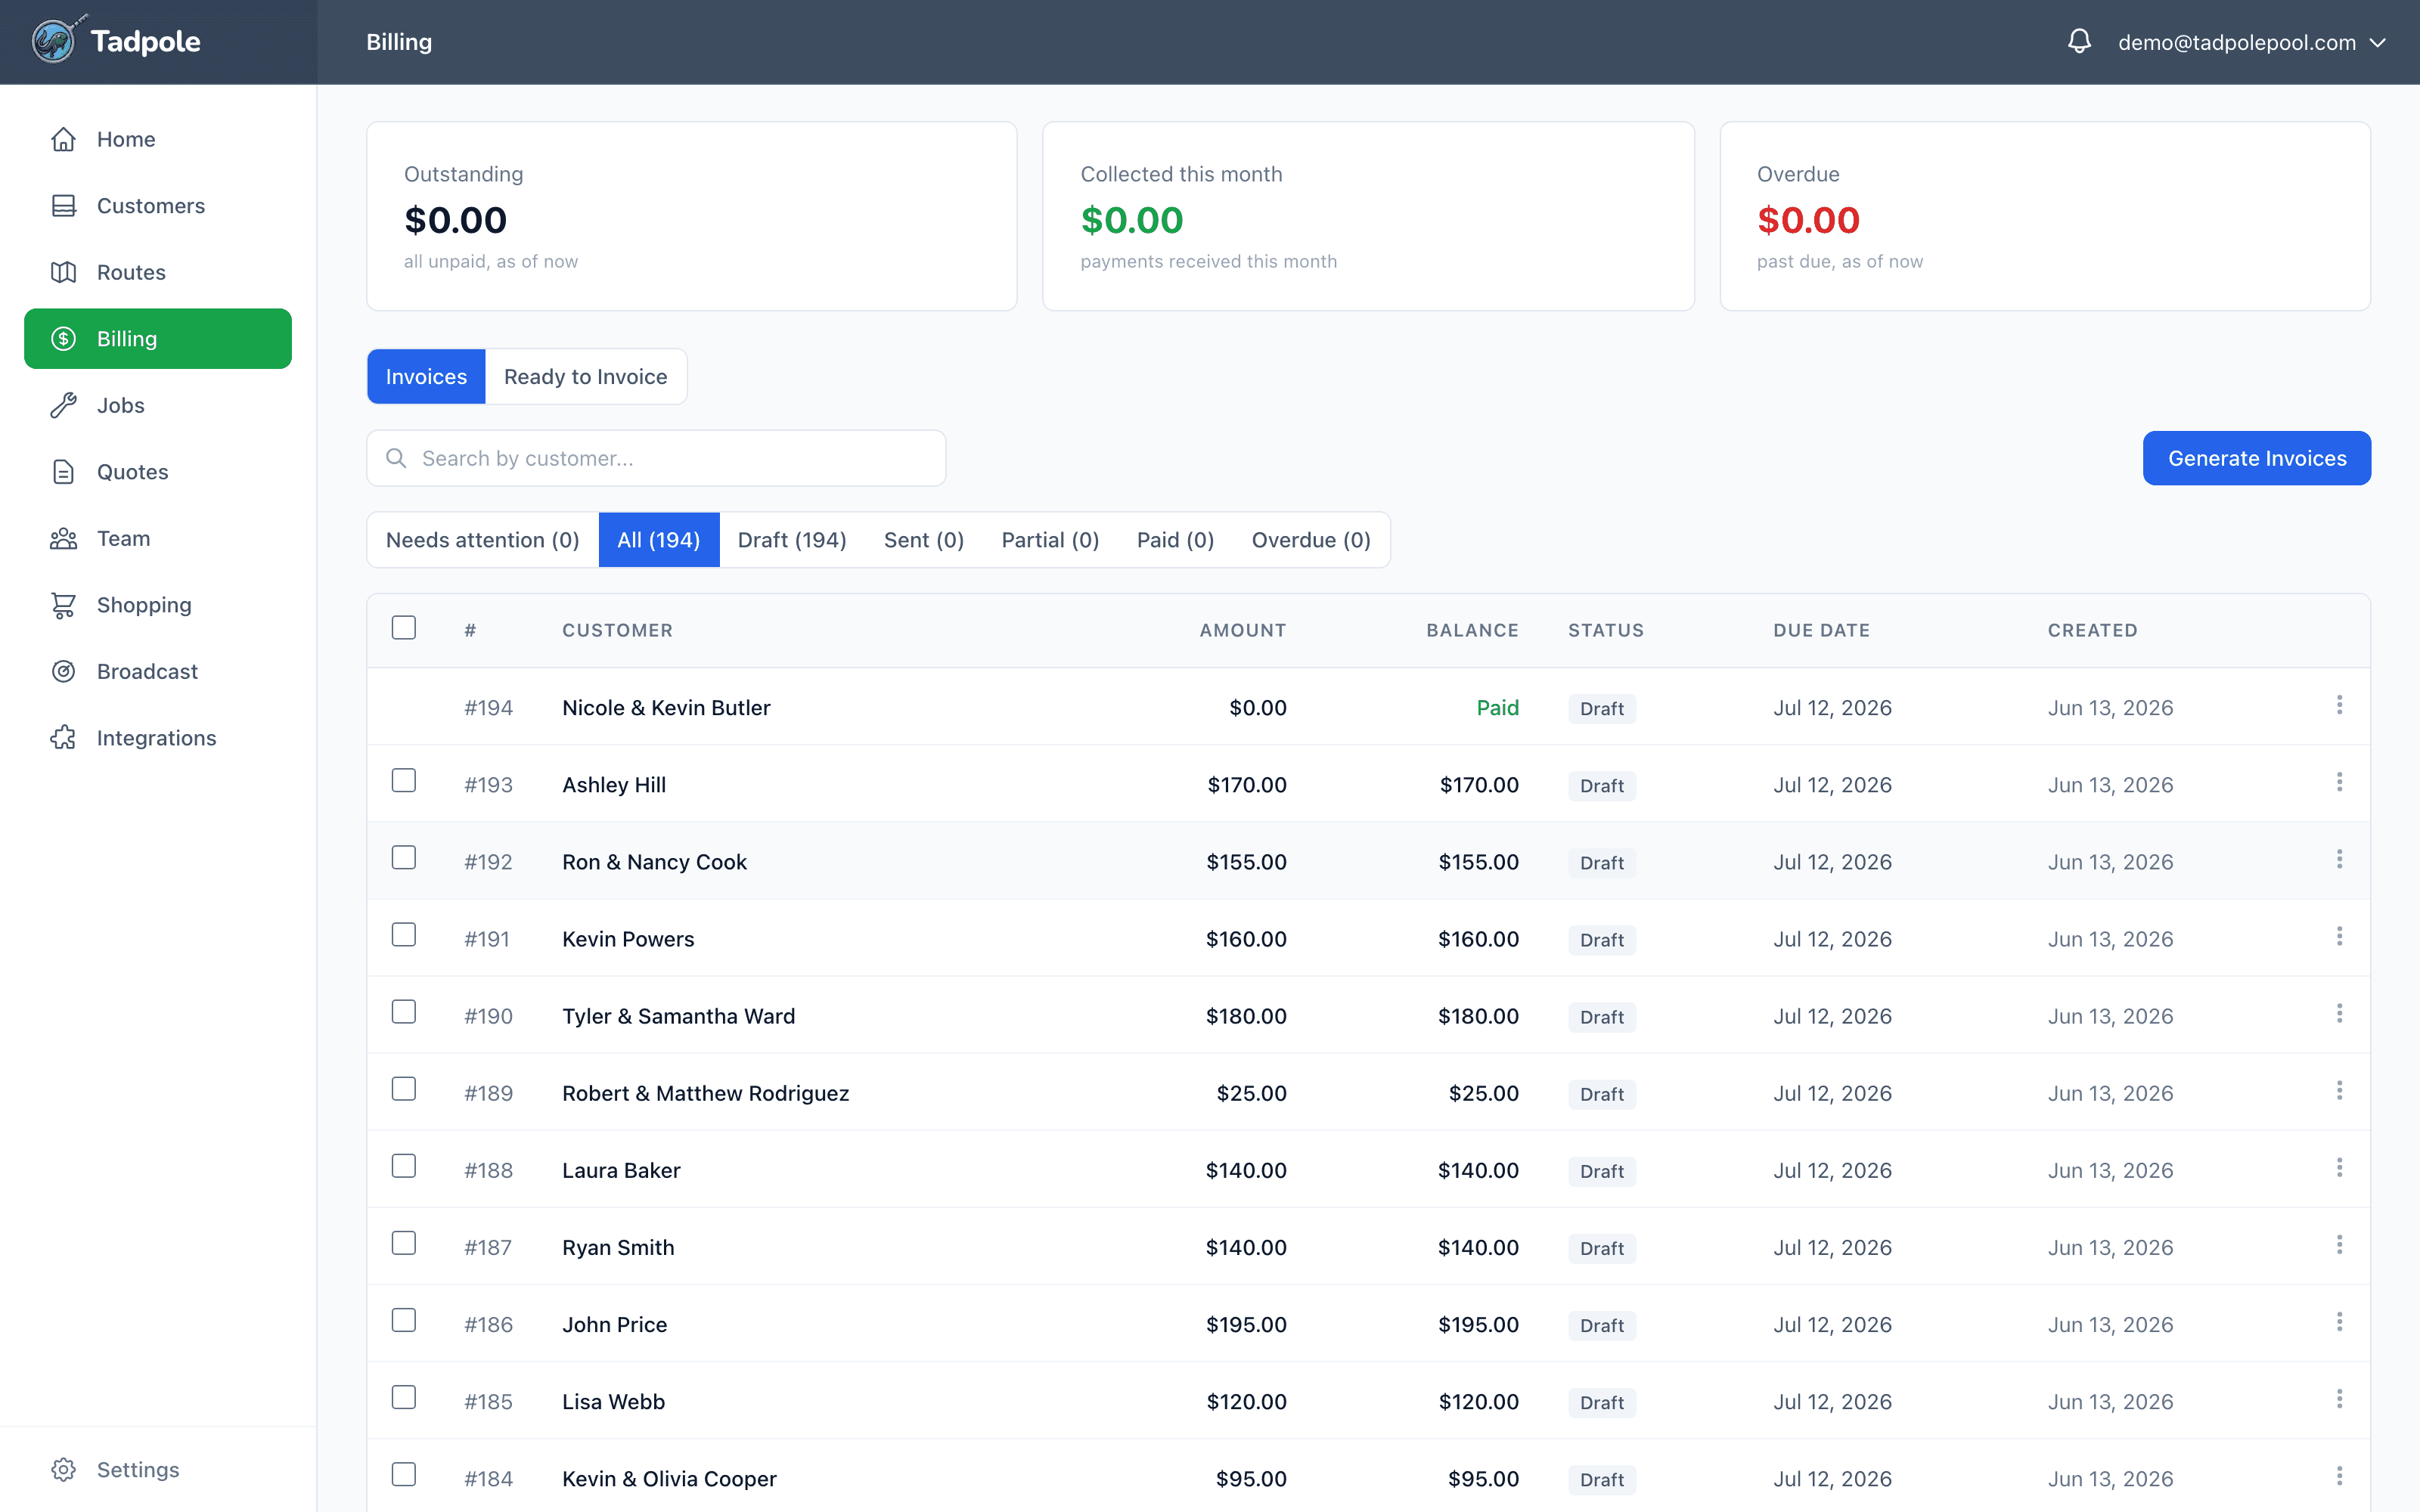Select invoice #191 checkbox
2420x1512 pixels.
tap(404, 934)
